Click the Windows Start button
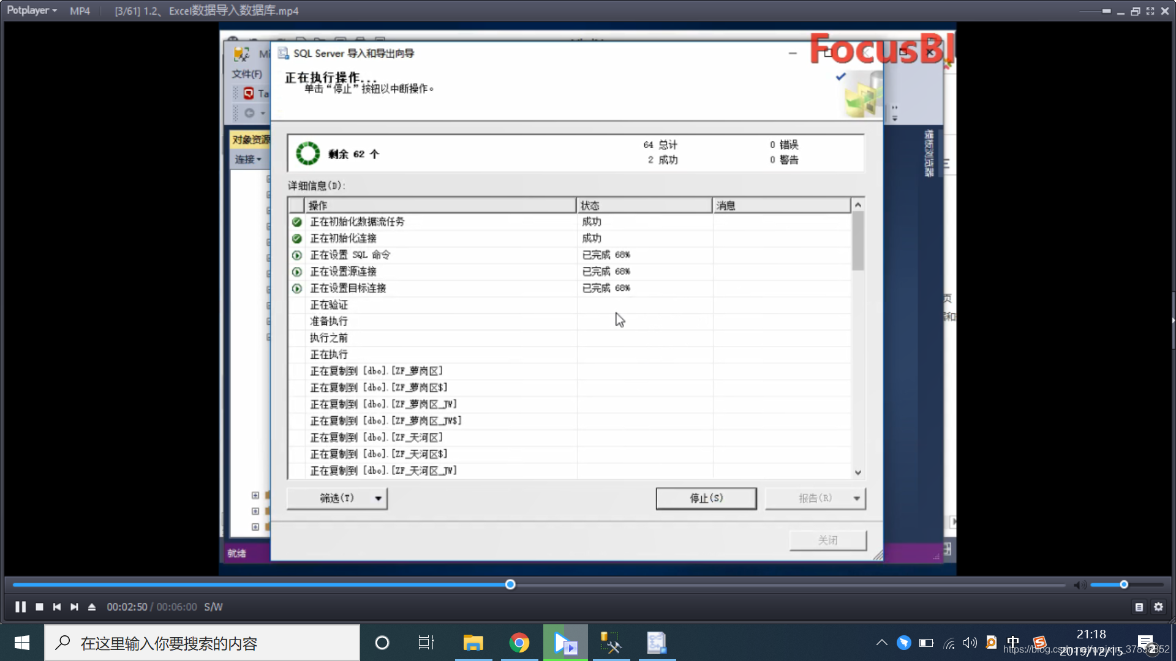The image size is (1176, 661). coord(22,643)
